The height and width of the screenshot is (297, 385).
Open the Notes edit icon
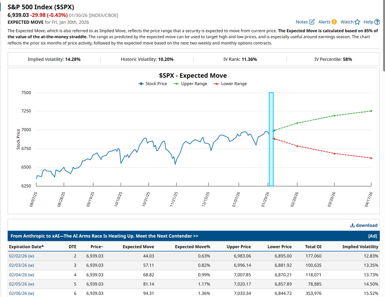[312, 22]
